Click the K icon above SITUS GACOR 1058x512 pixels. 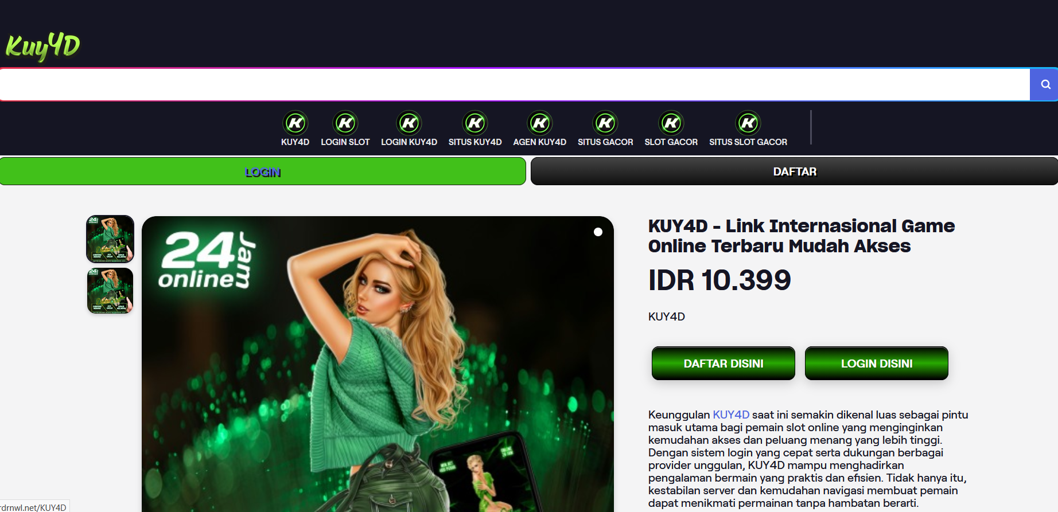[605, 123]
